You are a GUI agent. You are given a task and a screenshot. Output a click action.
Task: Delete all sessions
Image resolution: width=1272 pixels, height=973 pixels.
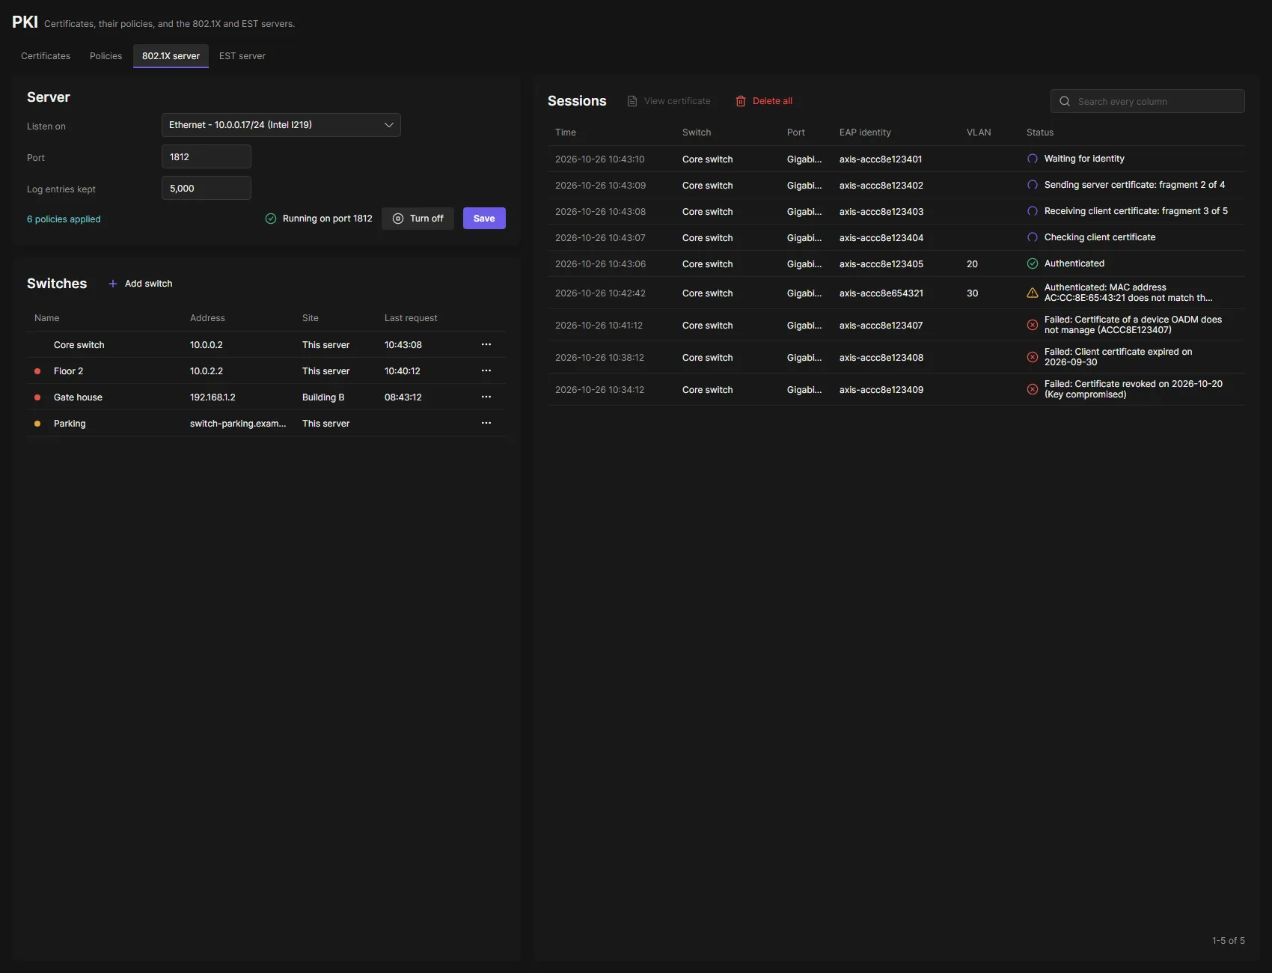[x=764, y=101]
